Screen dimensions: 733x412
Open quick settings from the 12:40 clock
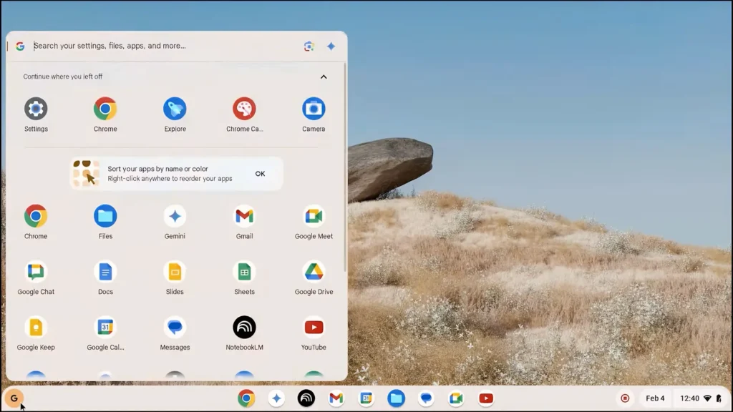pyautogui.click(x=701, y=398)
